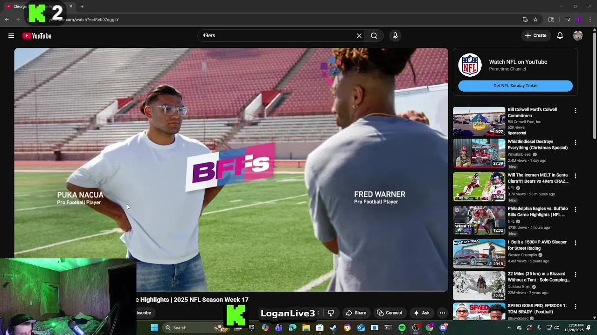Click the dislike thumbs-down button
Image resolution: width=597 pixels, height=335 pixels.
pos(331,313)
